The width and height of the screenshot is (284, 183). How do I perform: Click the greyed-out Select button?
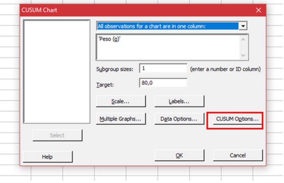pyautogui.click(x=57, y=136)
